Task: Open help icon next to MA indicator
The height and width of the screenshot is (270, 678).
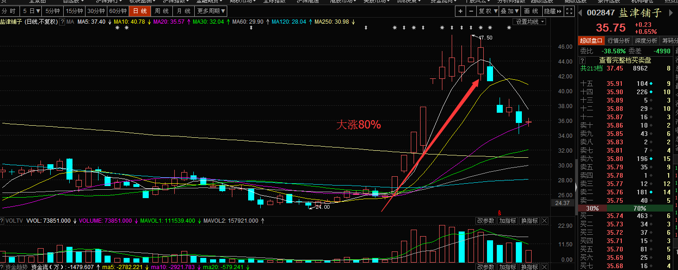Action: click(62, 22)
